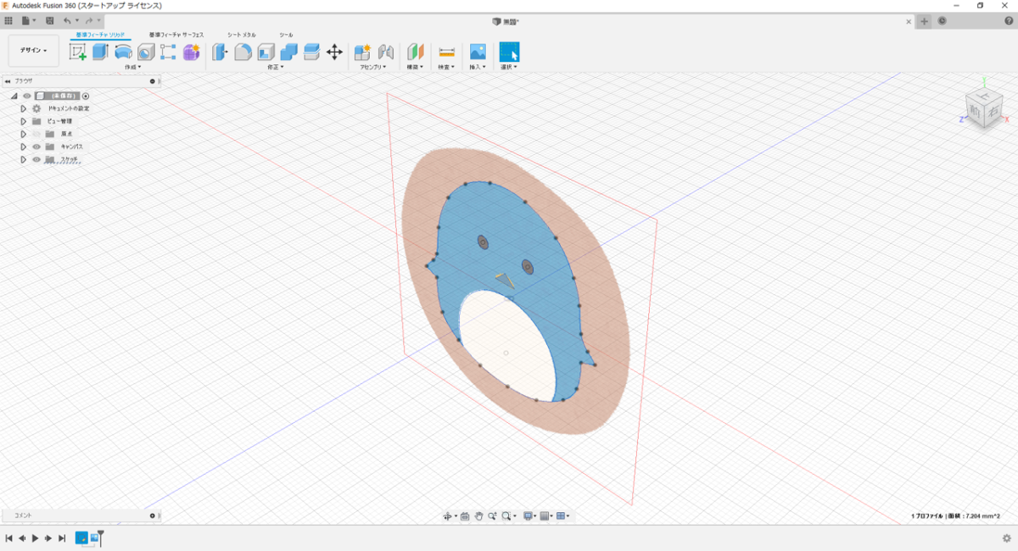Show the hidden 原点 folder
This screenshot has width=1018, height=551.
click(36, 134)
